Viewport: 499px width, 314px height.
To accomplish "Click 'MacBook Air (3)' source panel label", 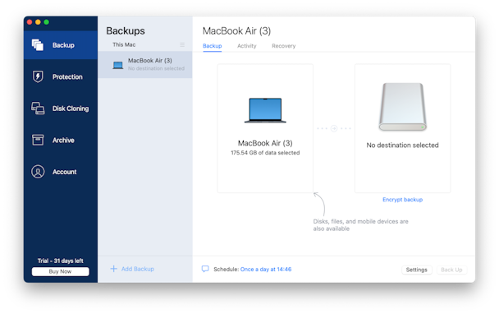I will pyautogui.click(x=265, y=143).
